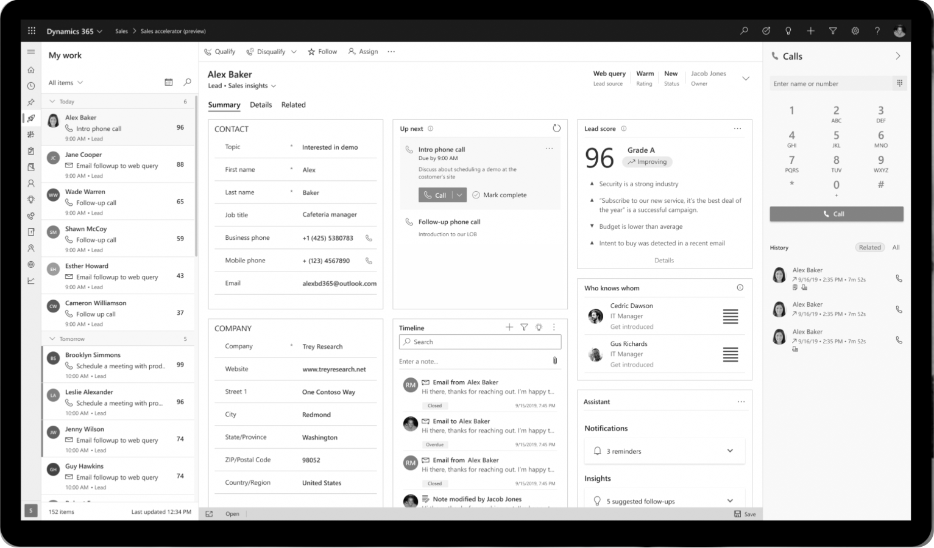The image size is (934, 548).
Task: Collapse the Today group in work list
Action: pos(52,102)
